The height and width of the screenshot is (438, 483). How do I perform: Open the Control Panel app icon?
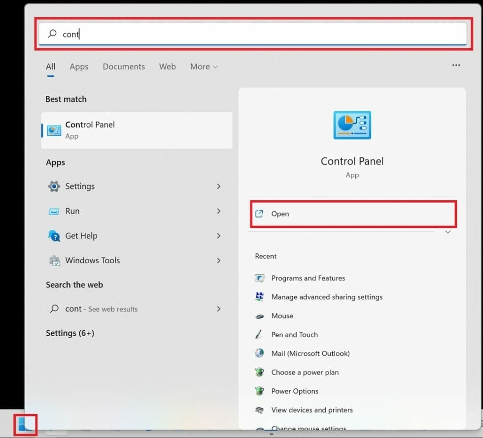[x=352, y=125]
